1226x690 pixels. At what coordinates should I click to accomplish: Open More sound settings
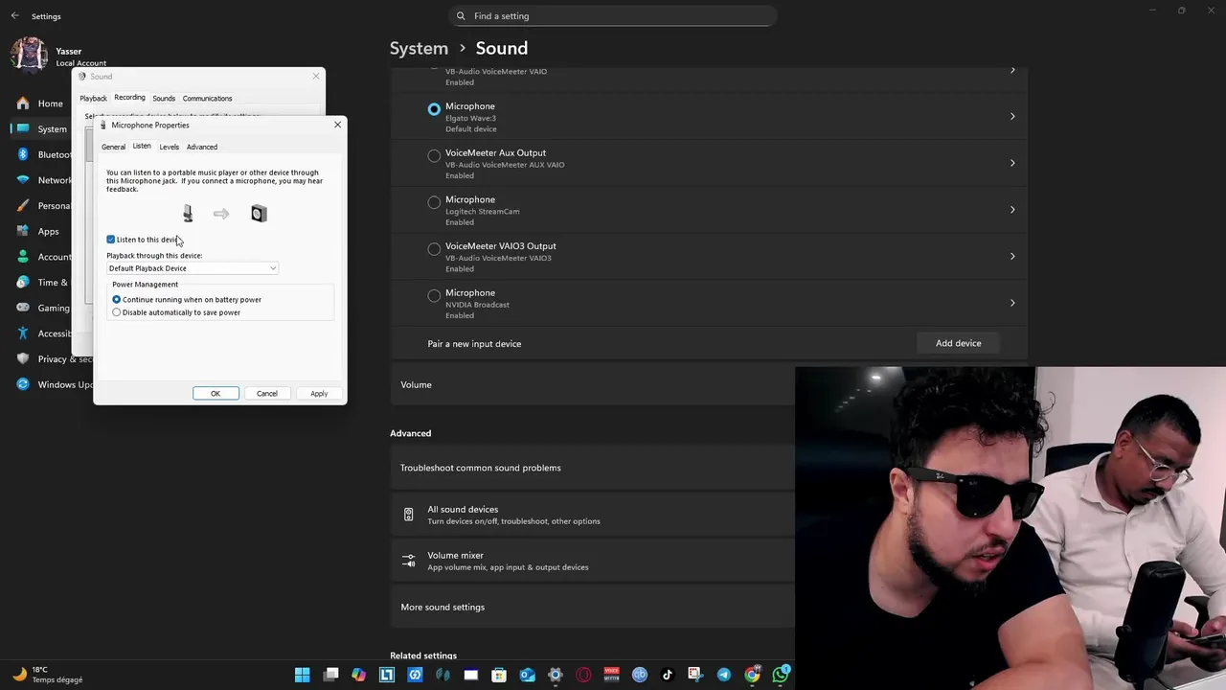coord(592,608)
